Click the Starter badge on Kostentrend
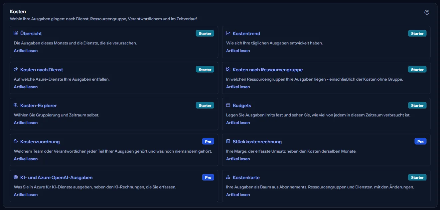Screen dimensions: 440x210 click(x=417, y=34)
